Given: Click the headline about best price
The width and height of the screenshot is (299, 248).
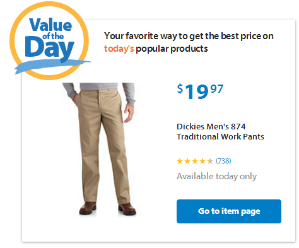Looking at the screenshot, I should point(189,42).
